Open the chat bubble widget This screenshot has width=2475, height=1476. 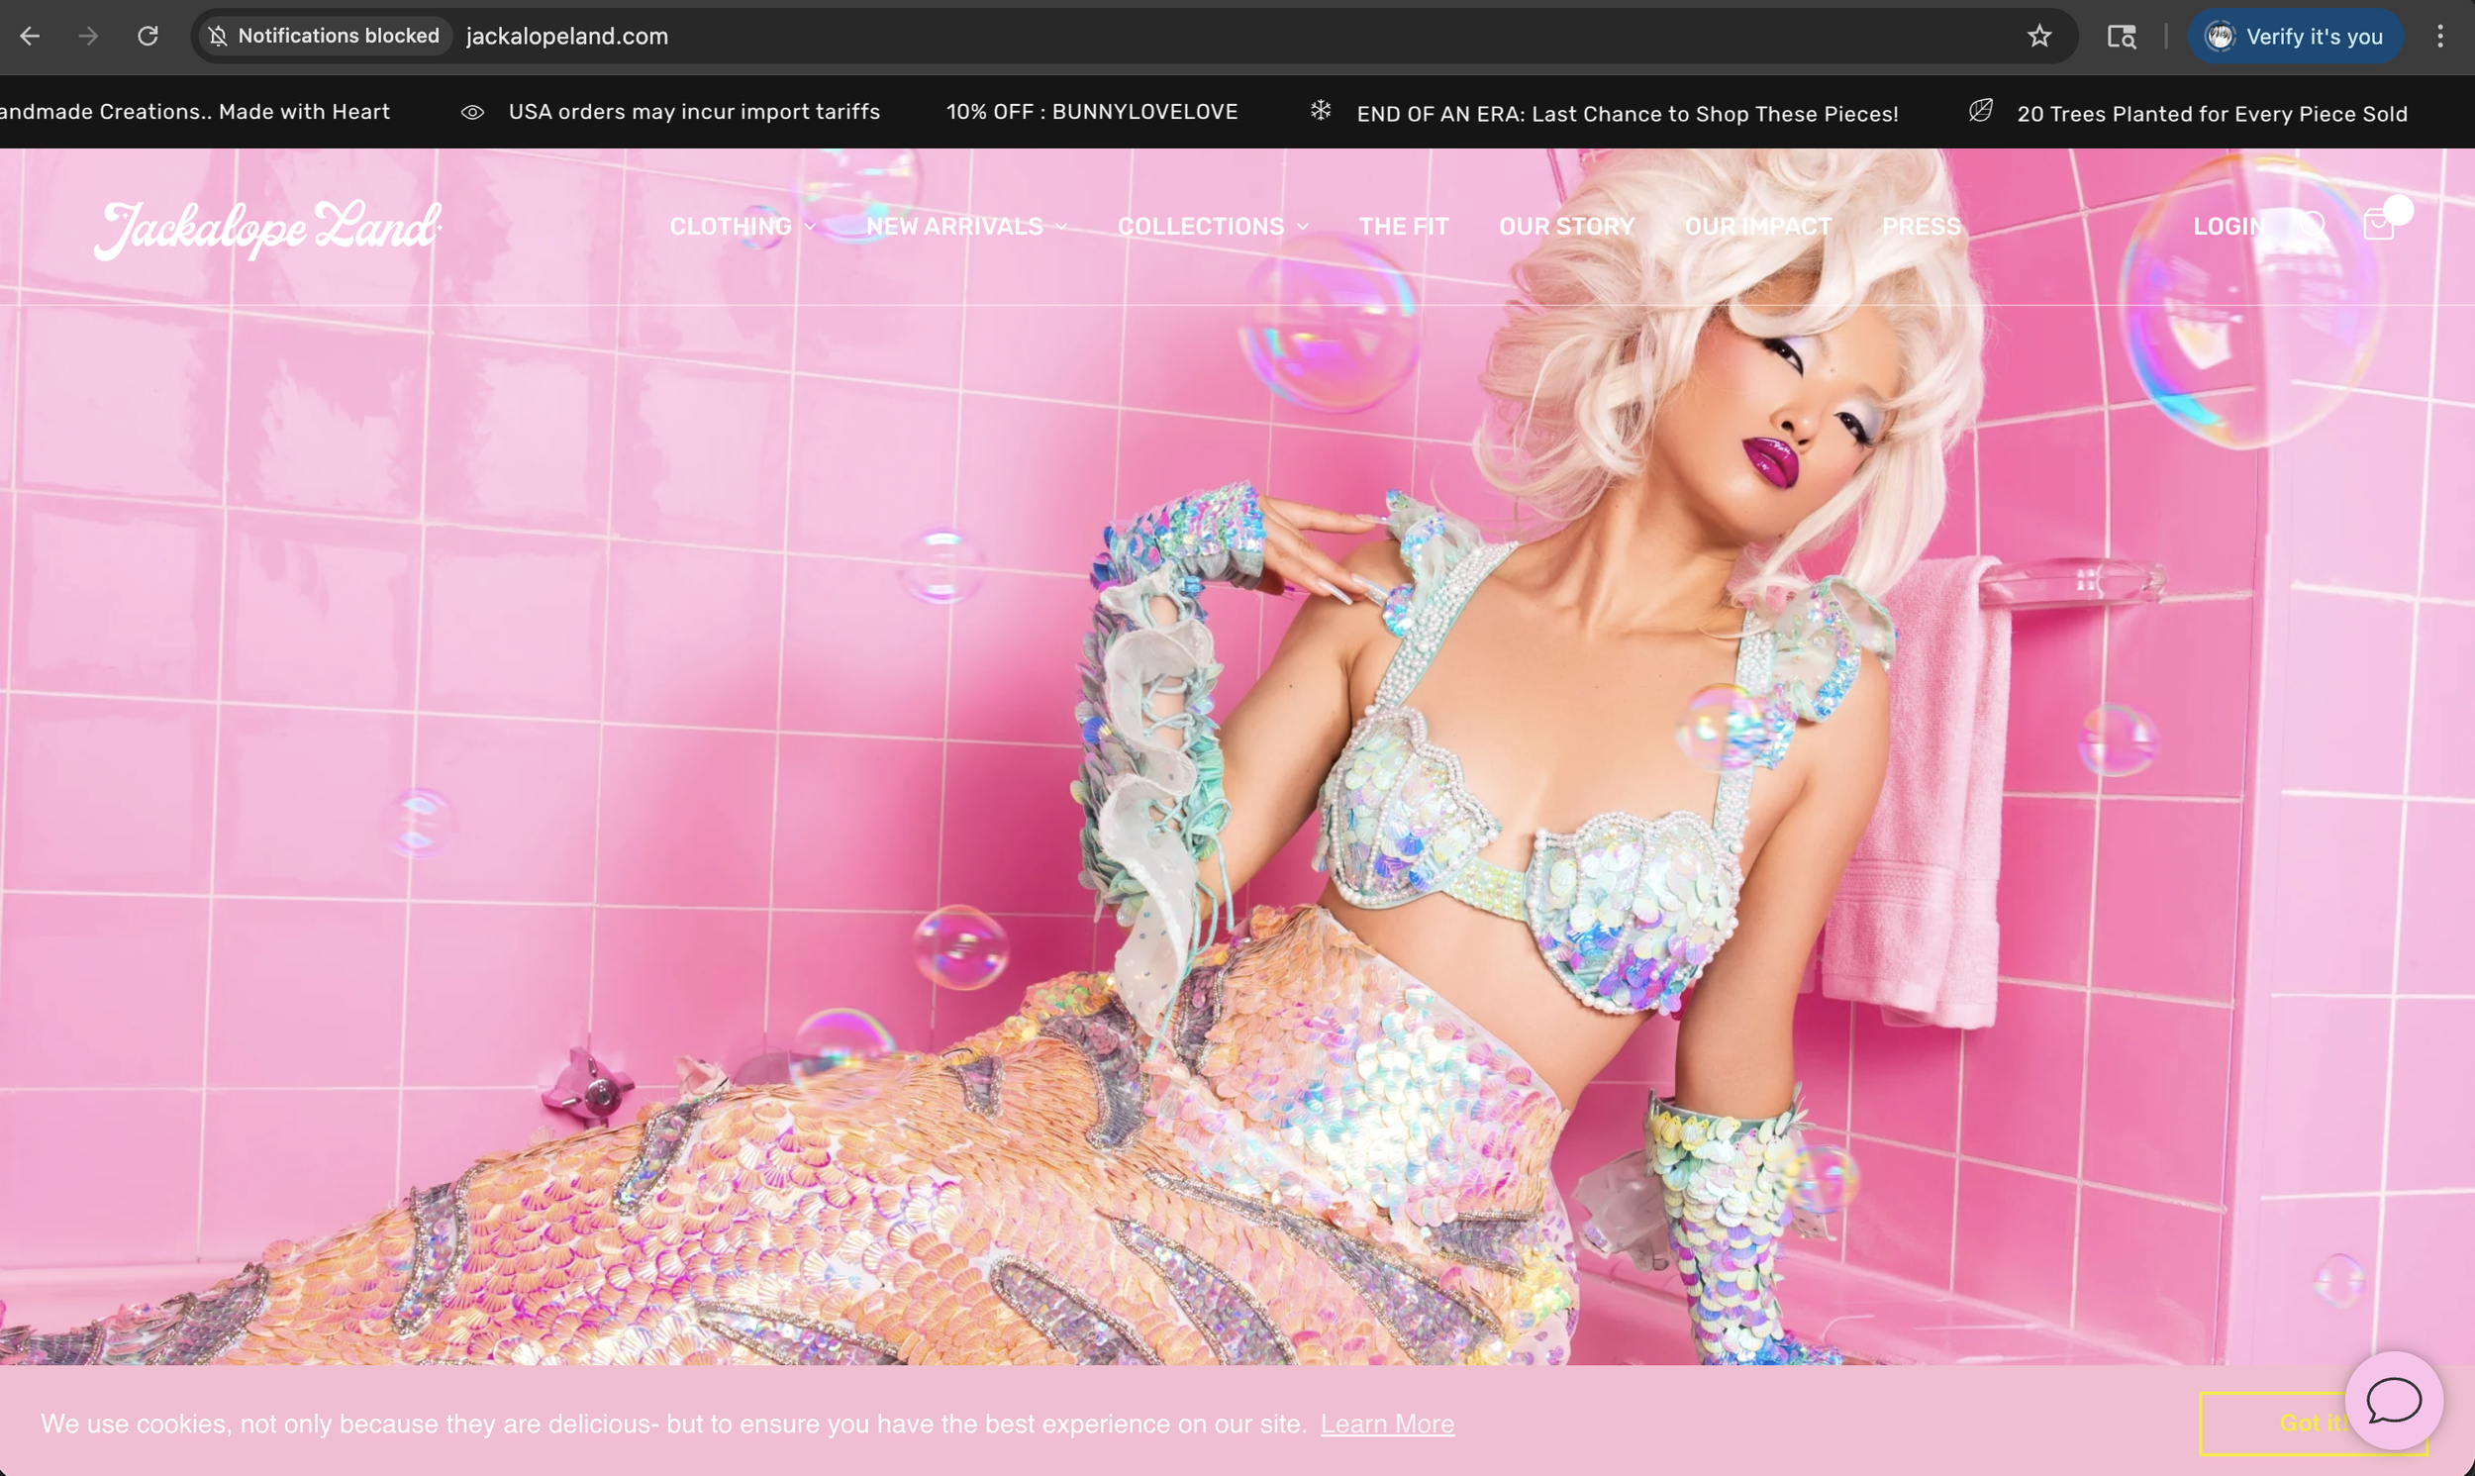click(x=2393, y=1401)
